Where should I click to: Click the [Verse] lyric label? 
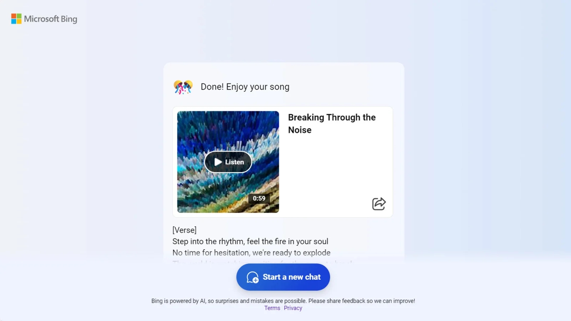185,230
